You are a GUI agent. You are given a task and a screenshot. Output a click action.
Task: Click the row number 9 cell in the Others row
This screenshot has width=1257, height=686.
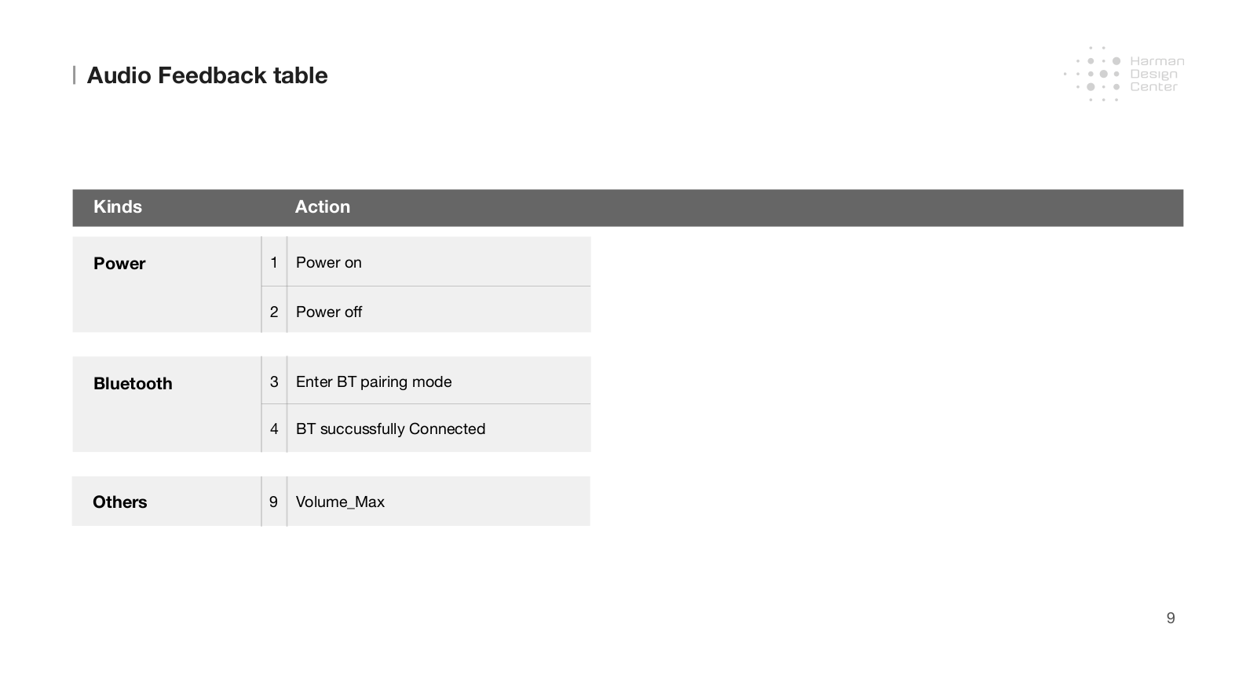click(x=274, y=501)
